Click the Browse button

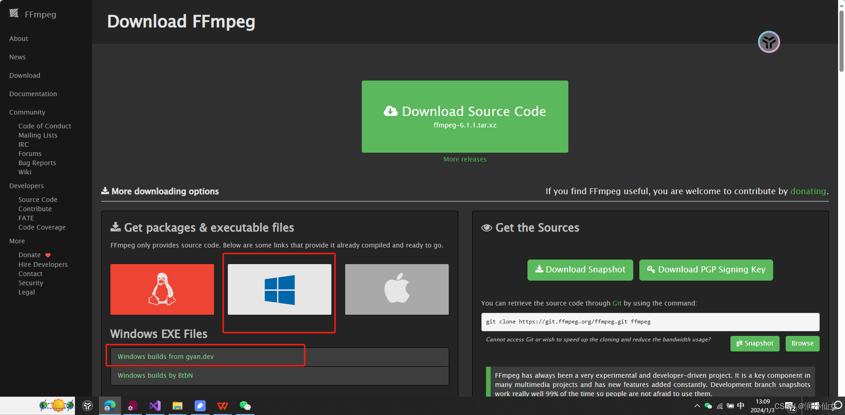803,344
